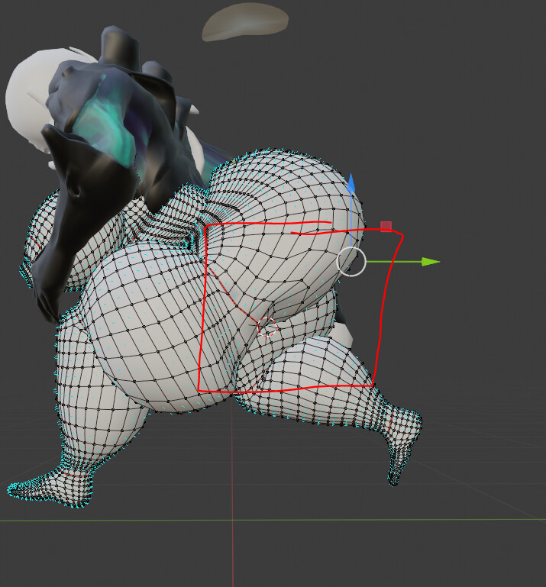The width and height of the screenshot is (546, 587).
Task: Click the white shape behind the right leg
Action: pyautogui.click(x=345, y=334)
